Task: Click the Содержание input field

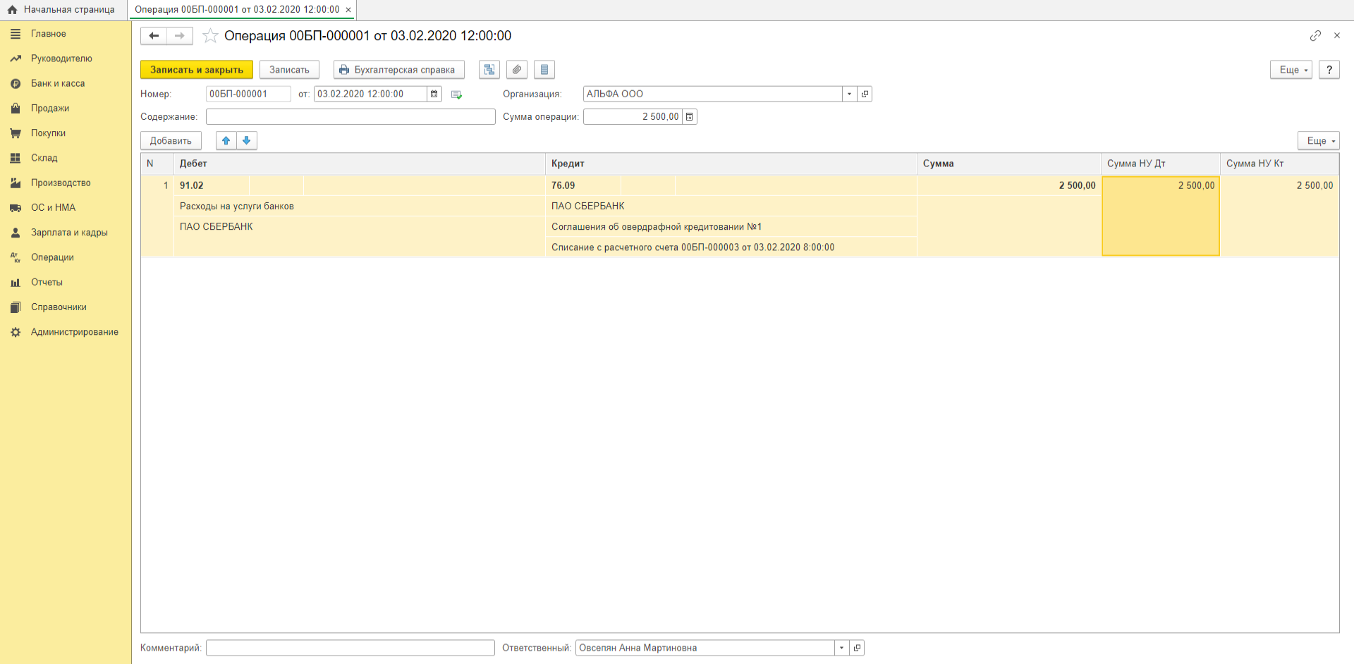Action: coord(350,117)
